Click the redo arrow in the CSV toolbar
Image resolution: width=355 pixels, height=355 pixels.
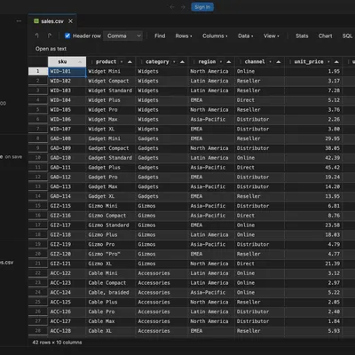pyautogui.click(x=50, y=35)
